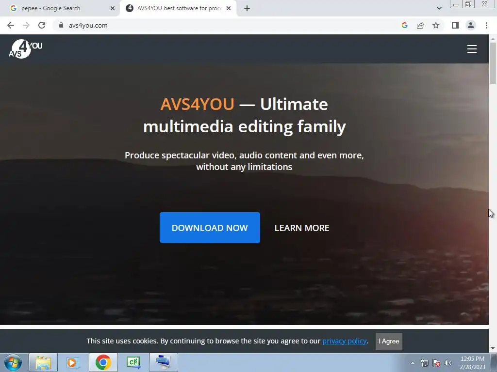Click the page's vertical scrollbar thumb
Viewport: 497px width, 372px height.
click(x=493, y=63)
